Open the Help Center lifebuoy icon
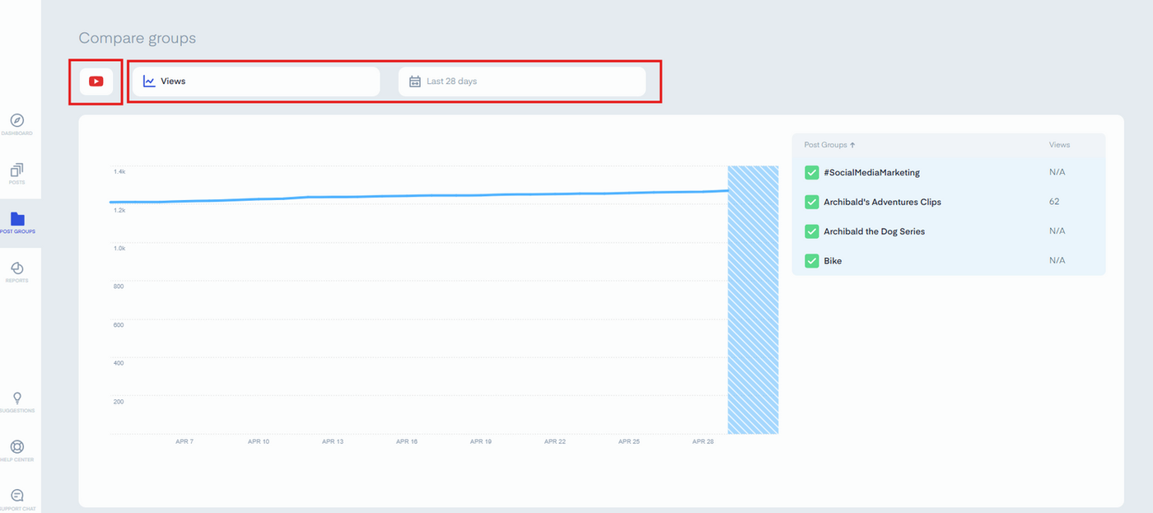Image resolution: width=1153 pixels, height=513 pixels. tap(17, 447)
